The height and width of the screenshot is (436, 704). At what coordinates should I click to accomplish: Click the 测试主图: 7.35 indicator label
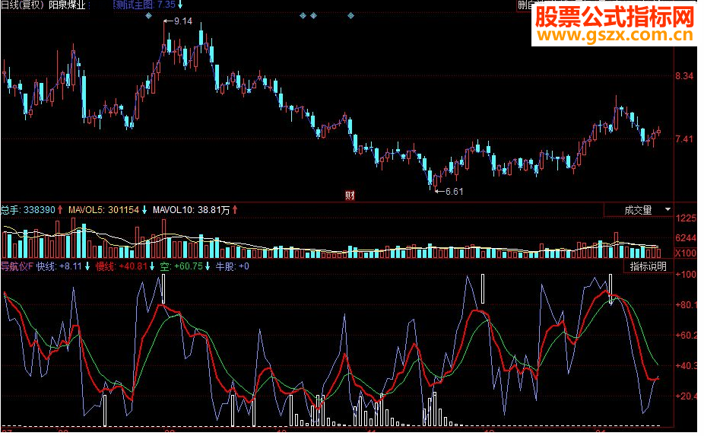[x=147, y=5]
